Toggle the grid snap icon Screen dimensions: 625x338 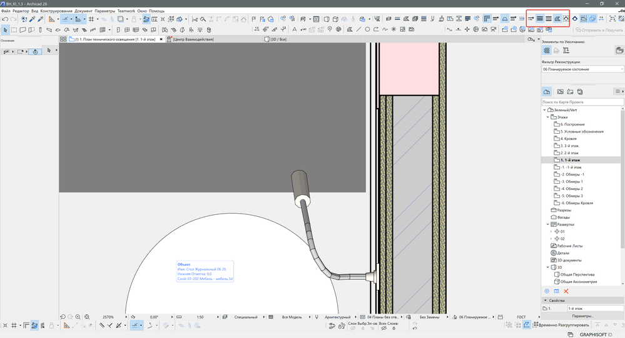tap(91, 19)
